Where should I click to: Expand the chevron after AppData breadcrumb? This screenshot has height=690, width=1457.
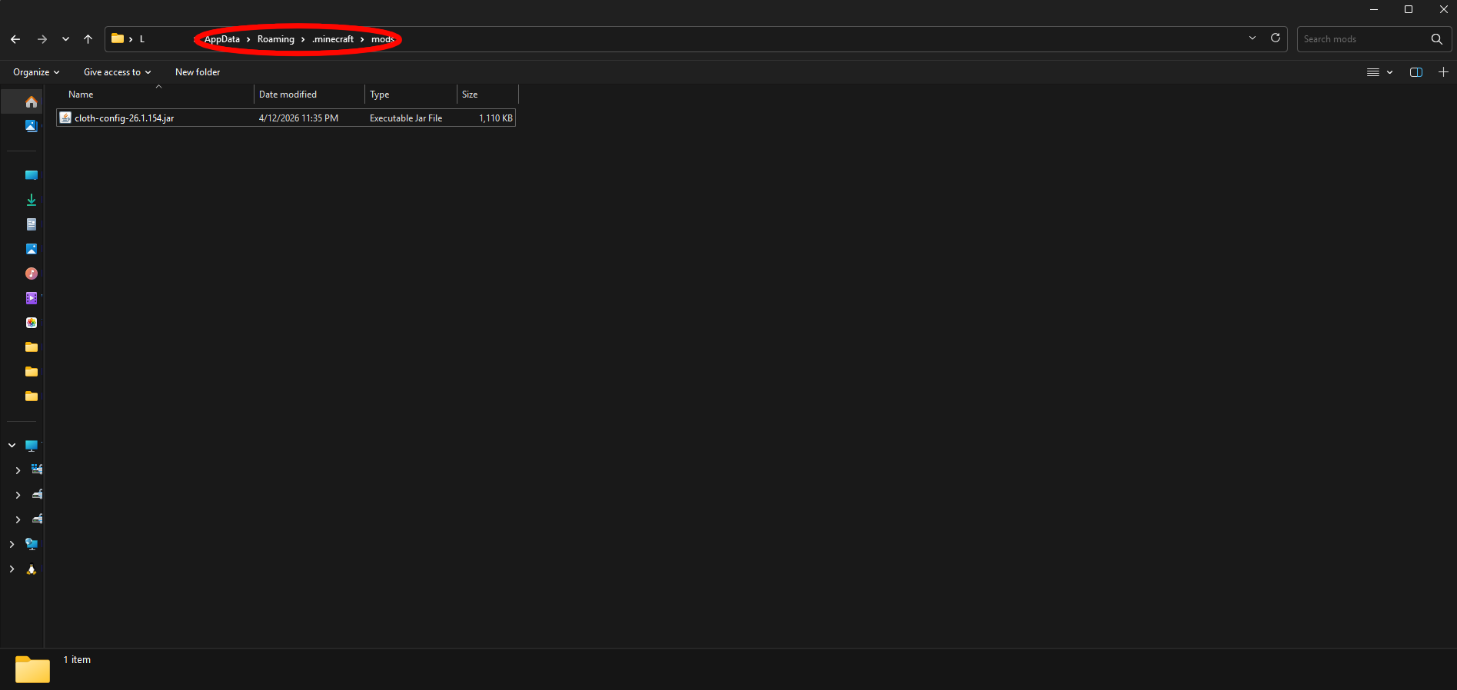pyautogui.click(x=248, y=39)
